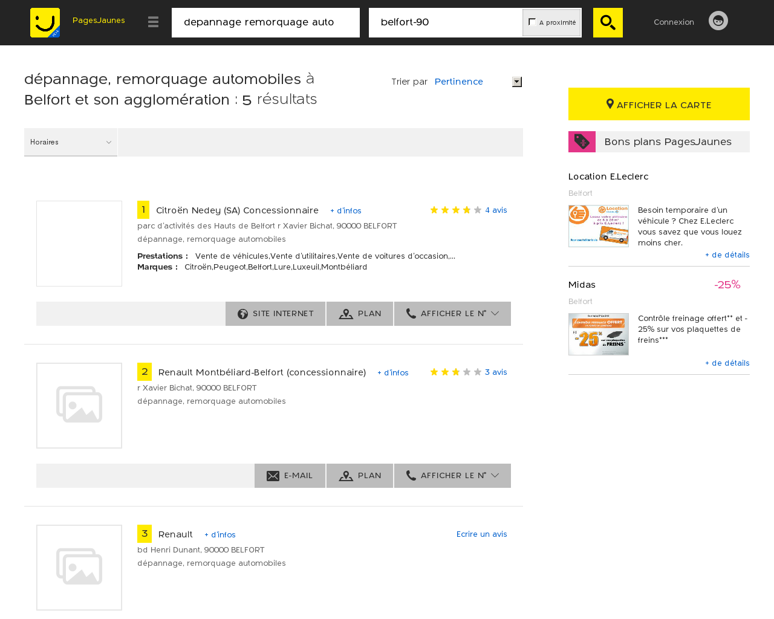Open + d'infos for Citroën Nedey
The width and height of the screenshot is (774, 619).
[346, 211]
